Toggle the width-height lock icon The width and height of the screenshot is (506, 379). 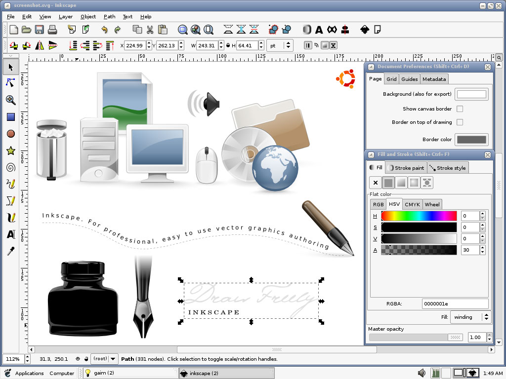pyautogui.click(x=228, y=45)
